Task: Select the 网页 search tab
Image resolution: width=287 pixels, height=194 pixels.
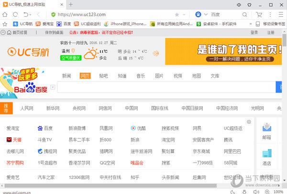Action: pyautogui.click(x=85, y=76)
